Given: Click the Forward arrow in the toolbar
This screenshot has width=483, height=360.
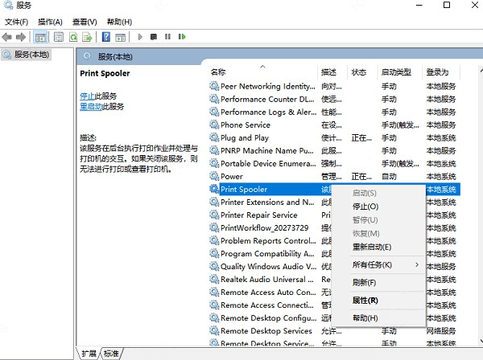Looking at the screenshot, I should pyautogui.click(x=22, y=37).
